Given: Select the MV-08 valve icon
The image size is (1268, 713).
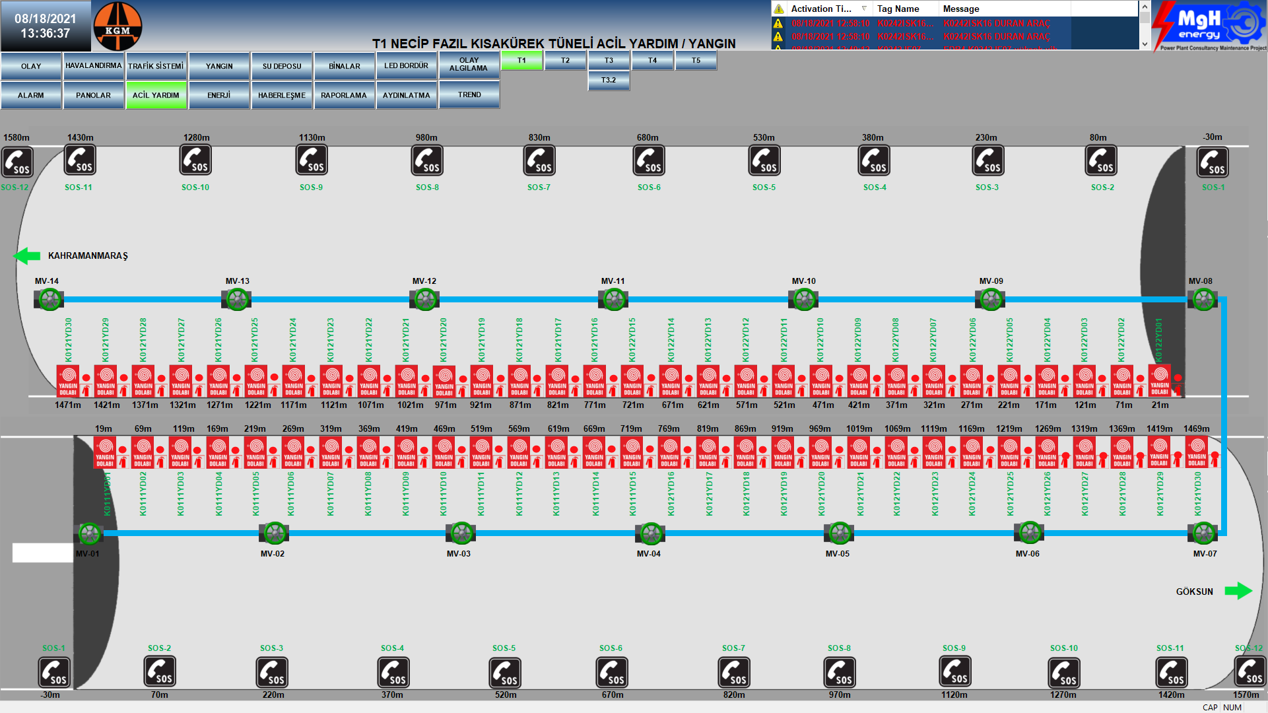Looking at the screenshot, I should point(1203,300).
